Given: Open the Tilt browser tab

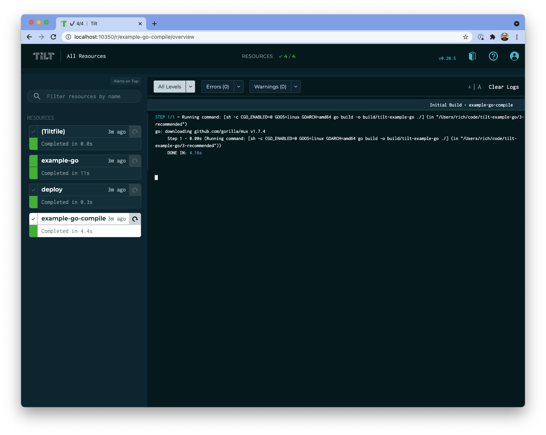Looking at the screenshot, I should point(94,23).
